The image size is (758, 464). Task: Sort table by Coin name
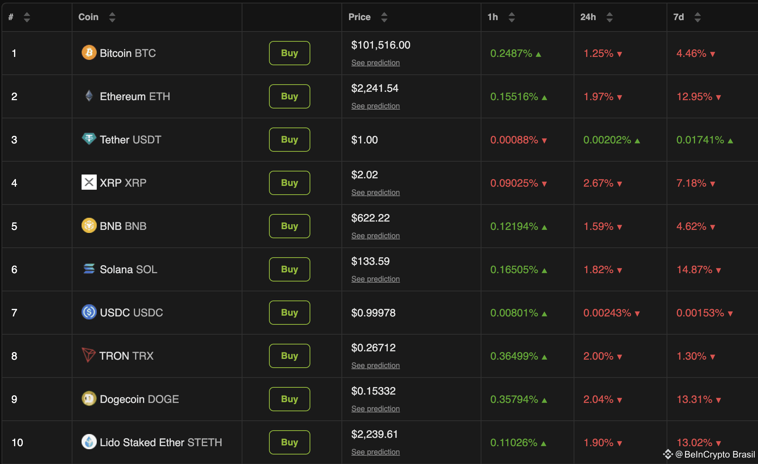[x=112, y=17]
